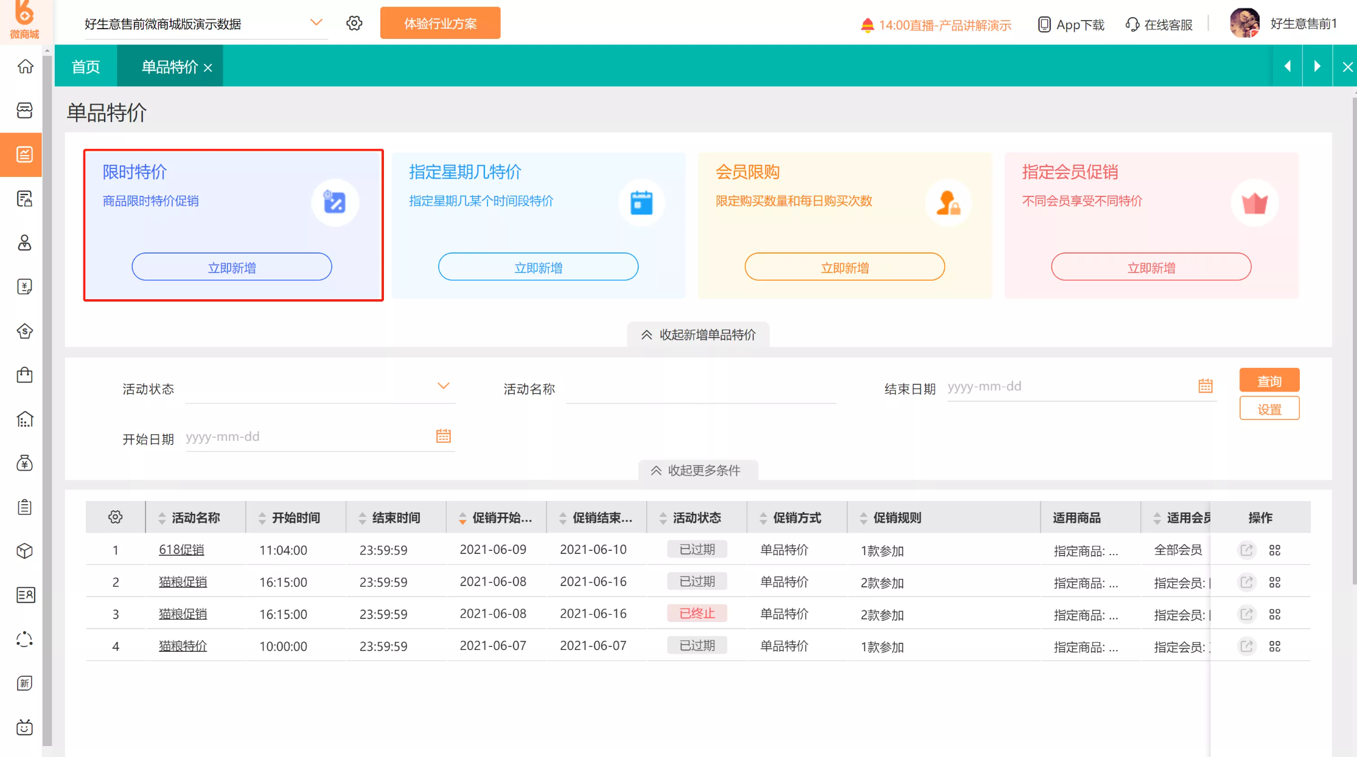The height and width of the screenshot is (757, 1357).
Task: Open App下载 in the top bar
Action: pos(1070,24)
